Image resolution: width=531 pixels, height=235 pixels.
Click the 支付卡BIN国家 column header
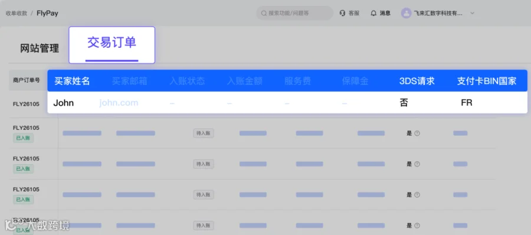[x=487, y=81]
